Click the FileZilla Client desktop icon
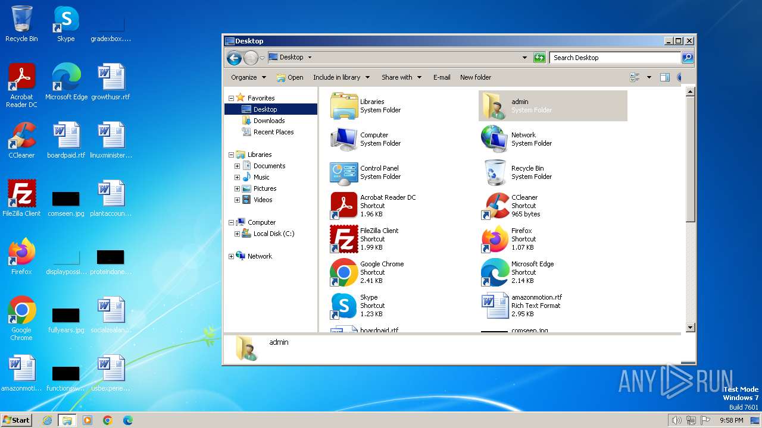This screenshot has height=428, width=762. 21,198
